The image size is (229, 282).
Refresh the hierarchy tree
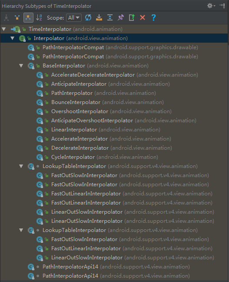click(88, 17)
